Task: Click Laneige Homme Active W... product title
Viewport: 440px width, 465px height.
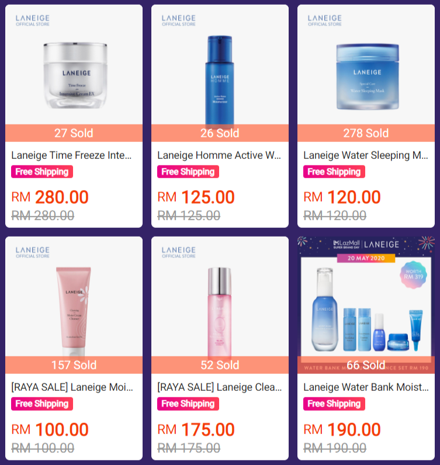Action: tap(219, 155)
